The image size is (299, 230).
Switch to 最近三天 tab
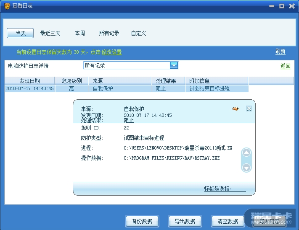(x=50, y=33)
